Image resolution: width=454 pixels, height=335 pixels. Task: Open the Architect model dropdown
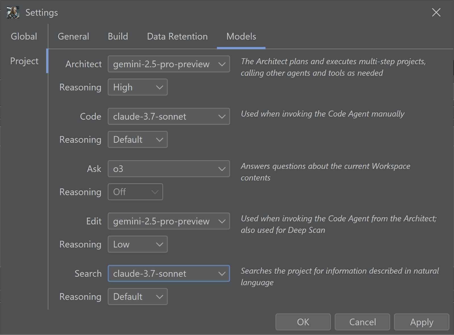169,64
